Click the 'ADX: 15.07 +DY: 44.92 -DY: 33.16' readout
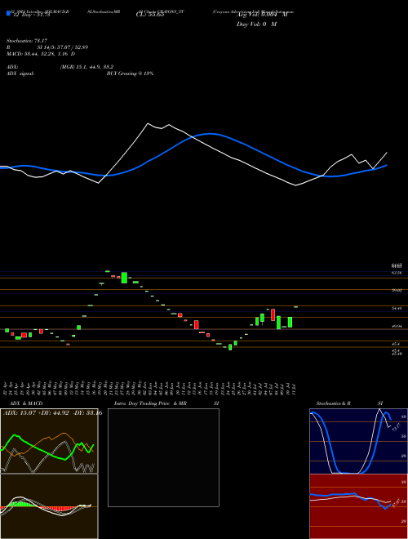Viewport: 408px width, 539px height. pos(52,413)
